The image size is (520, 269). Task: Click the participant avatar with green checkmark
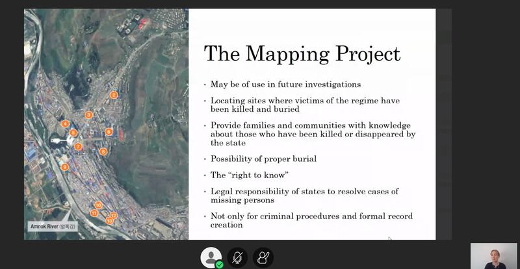coord(211,257)
